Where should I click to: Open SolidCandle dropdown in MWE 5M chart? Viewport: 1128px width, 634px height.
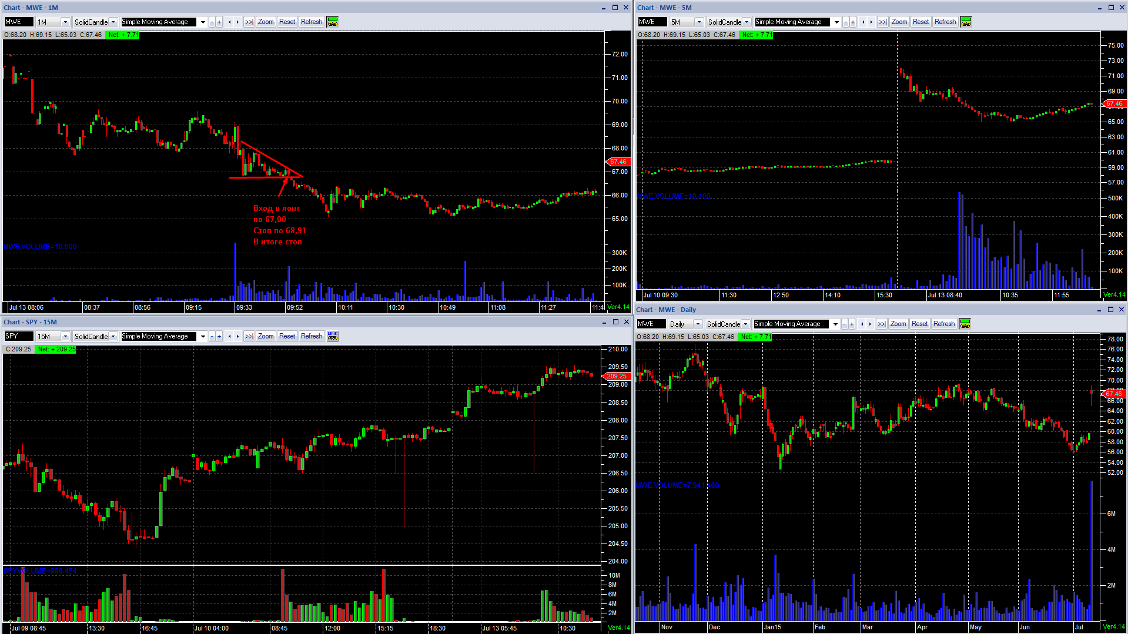pyautogui.click(x=747, y=22)
